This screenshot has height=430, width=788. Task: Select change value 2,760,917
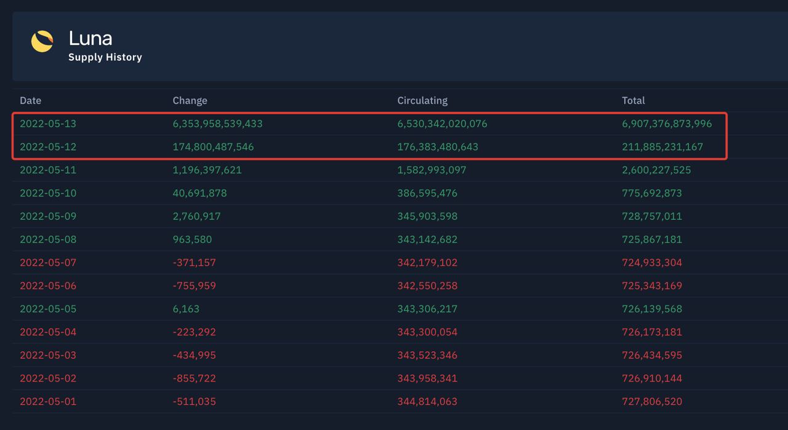[x=196, y=216]
